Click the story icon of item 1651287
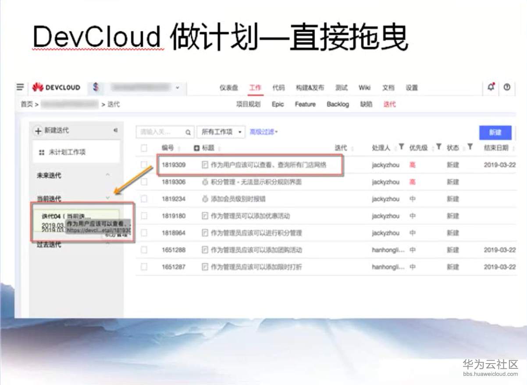This screenshot has height=385, width=527. [x=205, y=267]
